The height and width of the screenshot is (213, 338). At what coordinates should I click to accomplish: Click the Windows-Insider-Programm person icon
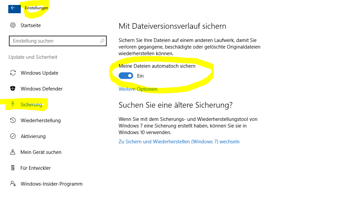click(13, 184)
